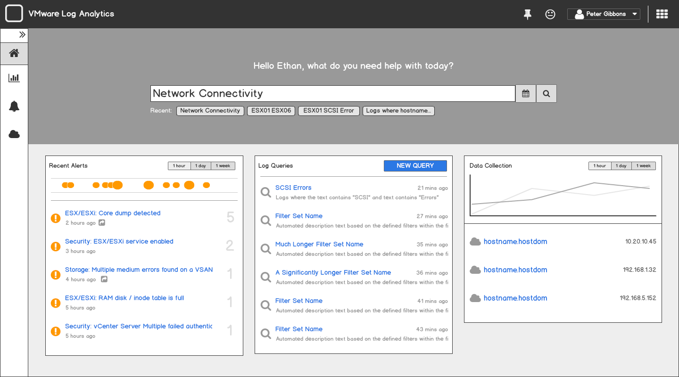Set Data Collection range to 1 hour
This screenshot has height=377, width=679.
pyautogui.click(x=600, y=166)
